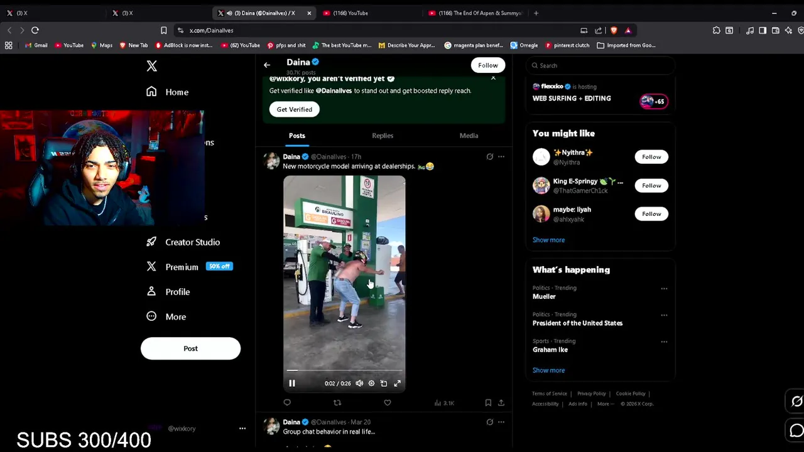
Task: Share the motorcycle post
Action: click(501, 402)
